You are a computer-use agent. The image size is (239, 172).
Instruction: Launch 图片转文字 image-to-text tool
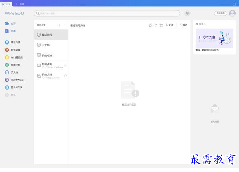point(14,87)
